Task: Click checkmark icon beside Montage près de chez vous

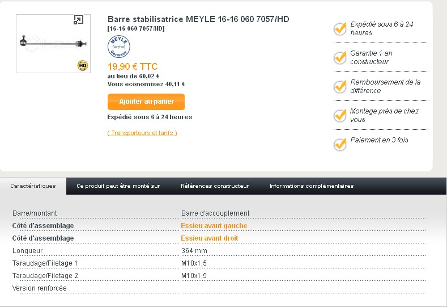Action: pyautogui.click(x=340, y=115)
